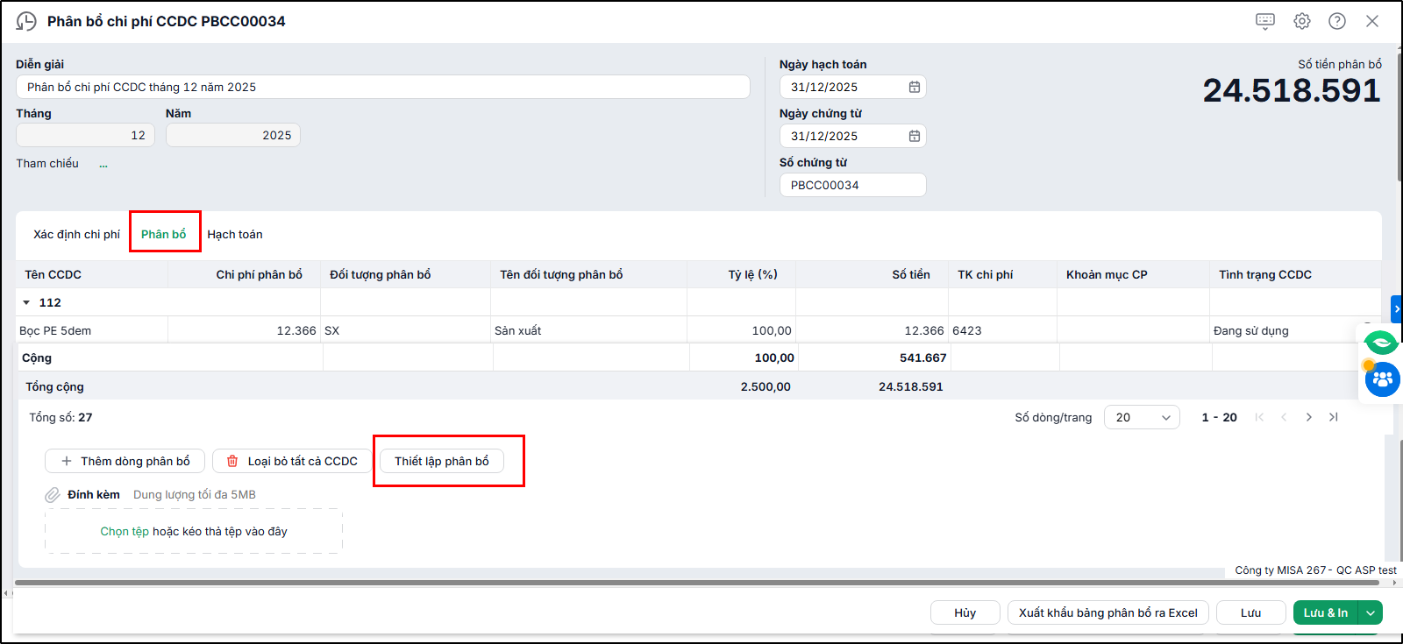
Task: Switch to the Hạch toán tab
Action: coord(235,234)
